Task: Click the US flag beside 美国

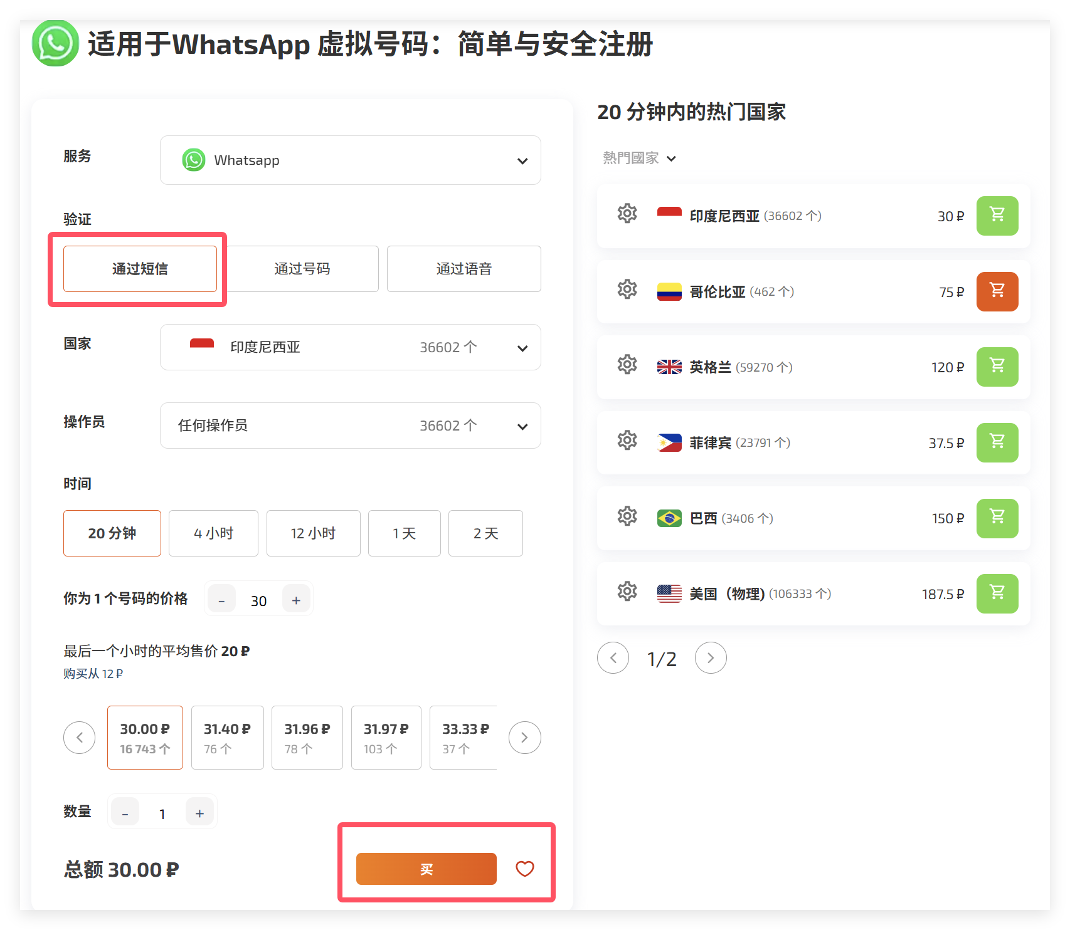Action: (669, 593)
